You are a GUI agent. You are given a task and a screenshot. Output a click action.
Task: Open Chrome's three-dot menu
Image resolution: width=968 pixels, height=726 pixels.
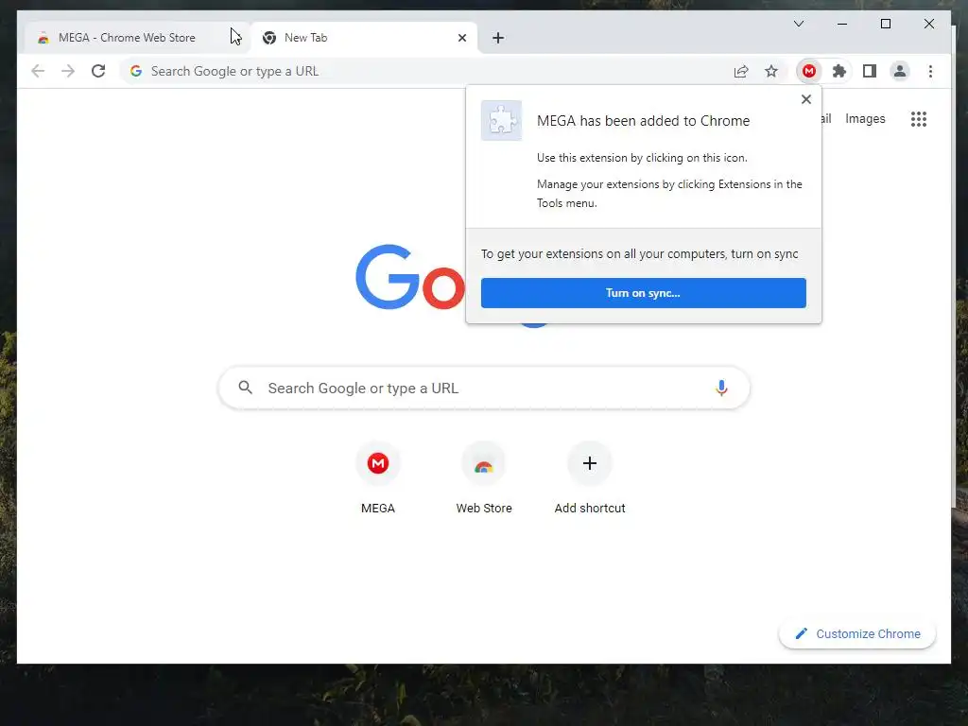[930, 71]
